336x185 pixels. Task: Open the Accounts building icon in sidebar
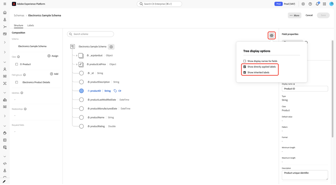click(x=5, y=100)
